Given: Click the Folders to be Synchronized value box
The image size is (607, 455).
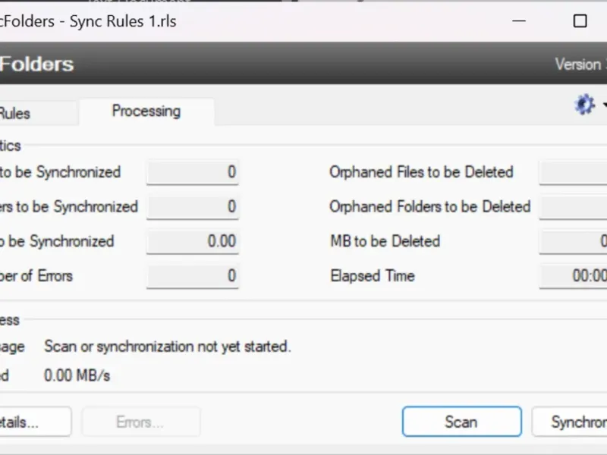Looking at the screenshot, I should (x=193, y=207).
